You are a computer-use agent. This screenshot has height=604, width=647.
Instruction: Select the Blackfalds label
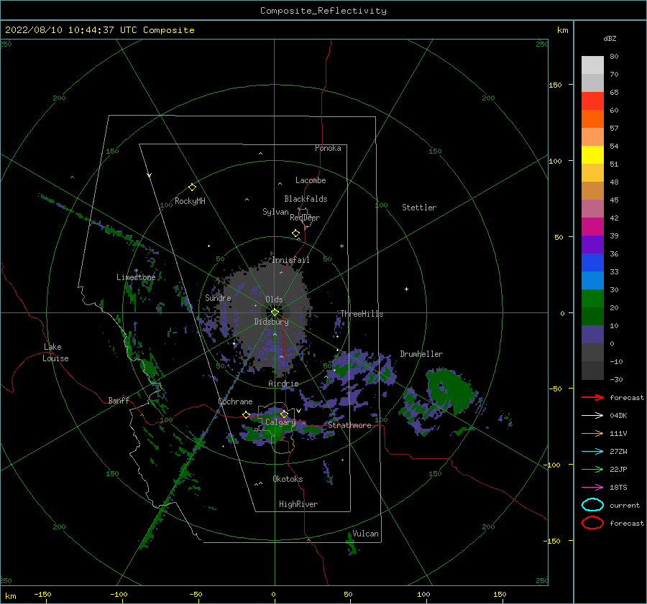pyautogui.click(x=306, y=199)
